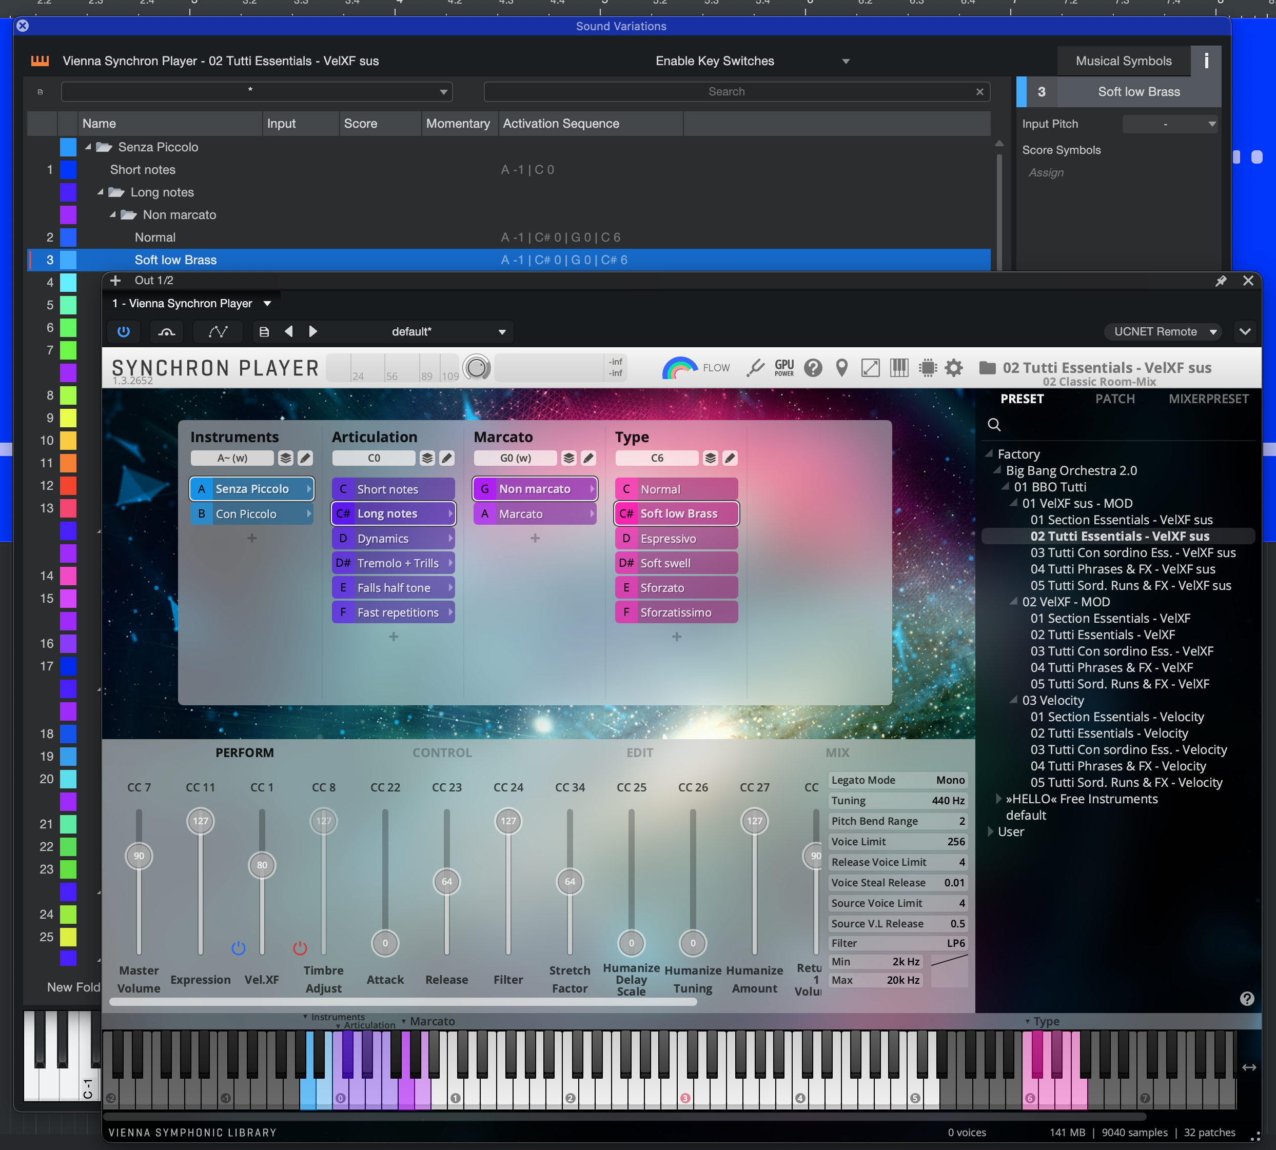Select the Espressivo type slot

(676, 539)
